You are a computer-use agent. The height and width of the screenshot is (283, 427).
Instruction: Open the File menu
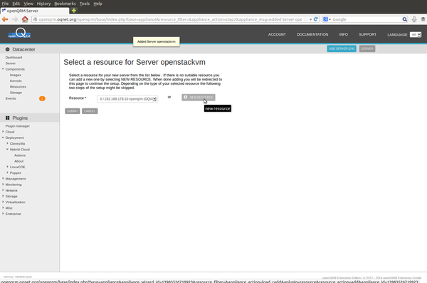tap(5, 4)
